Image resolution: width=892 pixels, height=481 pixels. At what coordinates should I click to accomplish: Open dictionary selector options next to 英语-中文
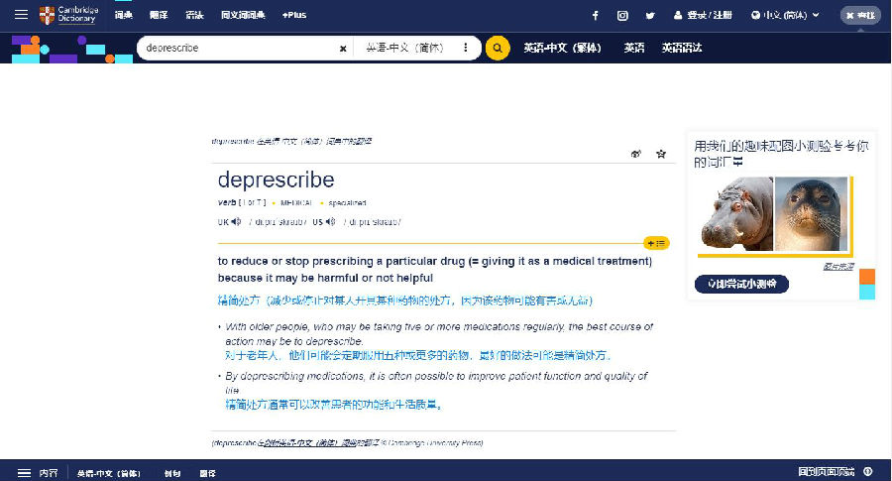click(x=466, y=48)
